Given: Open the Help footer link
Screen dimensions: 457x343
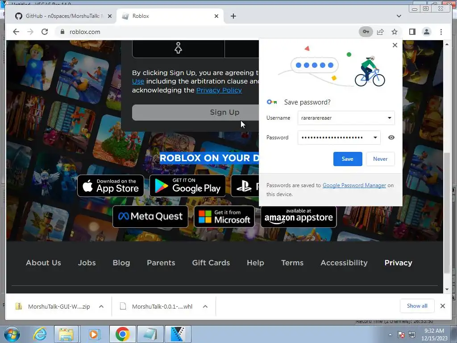Looking at the screenshot, I should coord(255,263).
